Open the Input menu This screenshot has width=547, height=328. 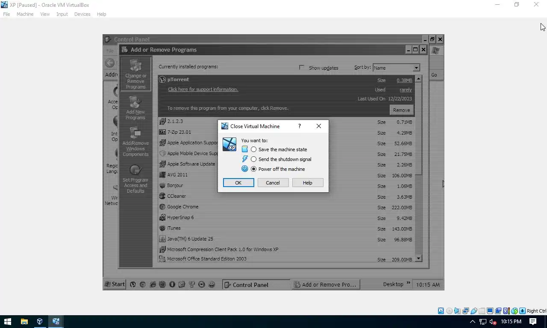(62, 14)
